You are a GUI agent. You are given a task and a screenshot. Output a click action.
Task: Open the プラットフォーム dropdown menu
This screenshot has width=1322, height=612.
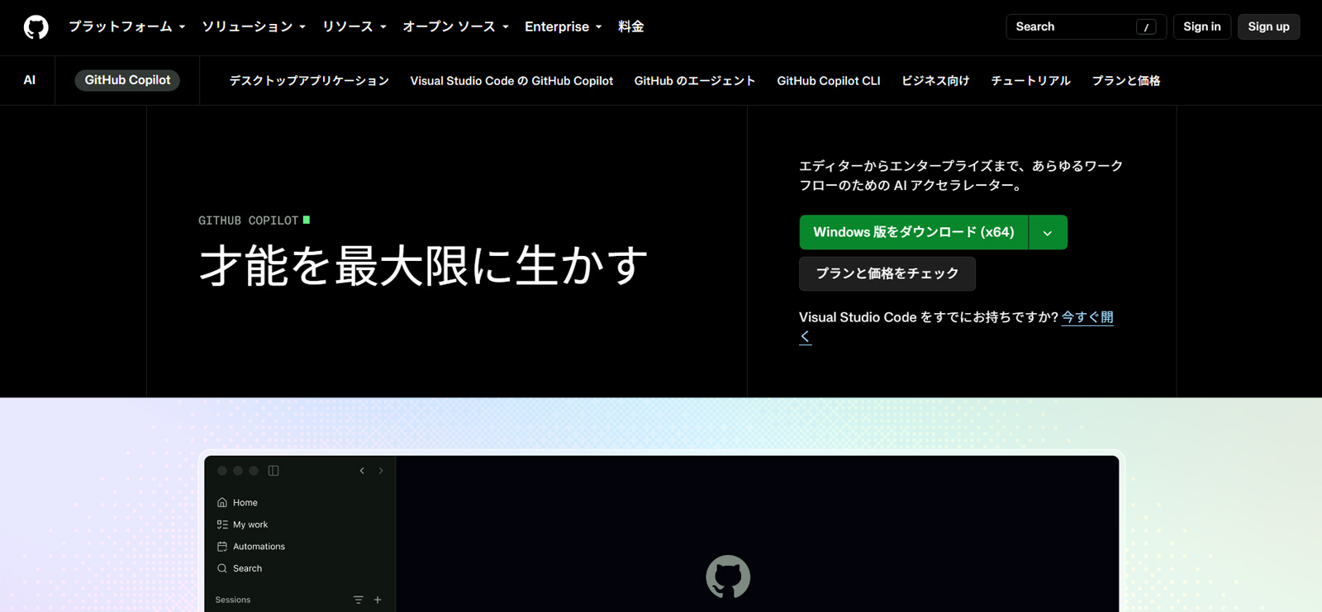[x=126, y=26]
